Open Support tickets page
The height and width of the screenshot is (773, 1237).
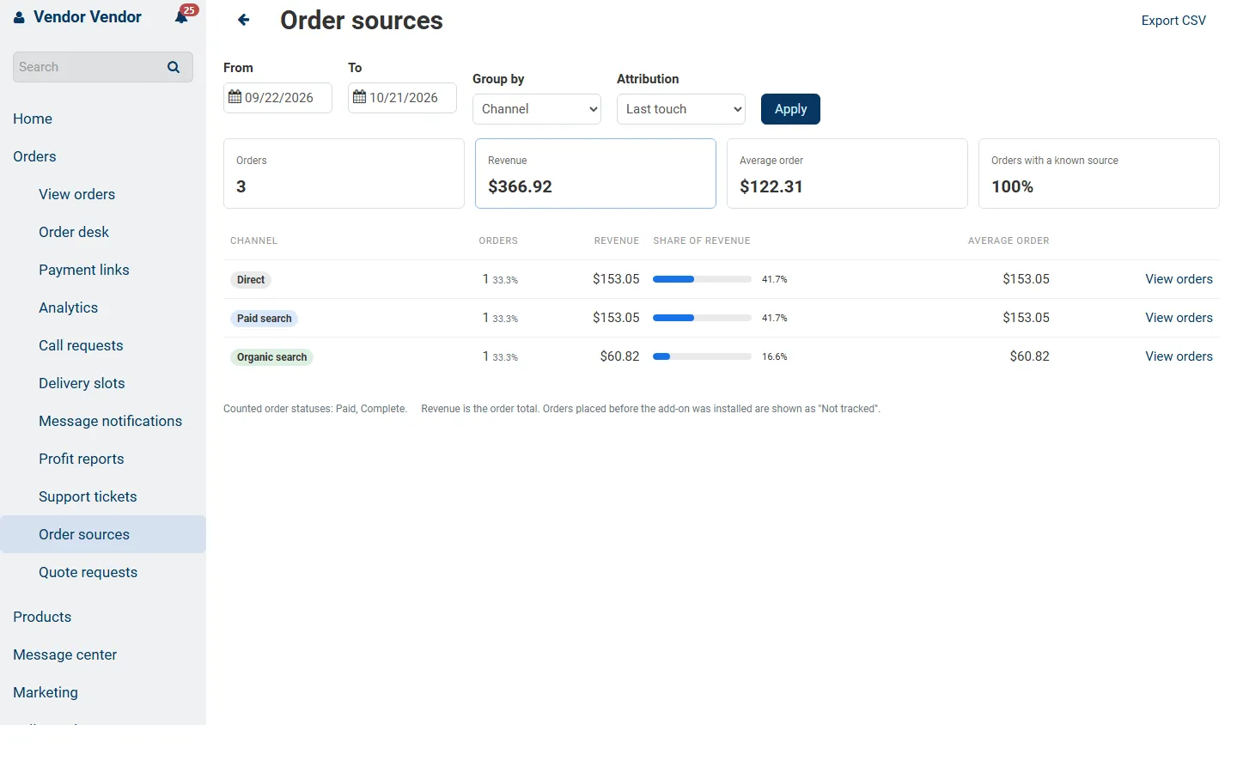coord(88,496)
